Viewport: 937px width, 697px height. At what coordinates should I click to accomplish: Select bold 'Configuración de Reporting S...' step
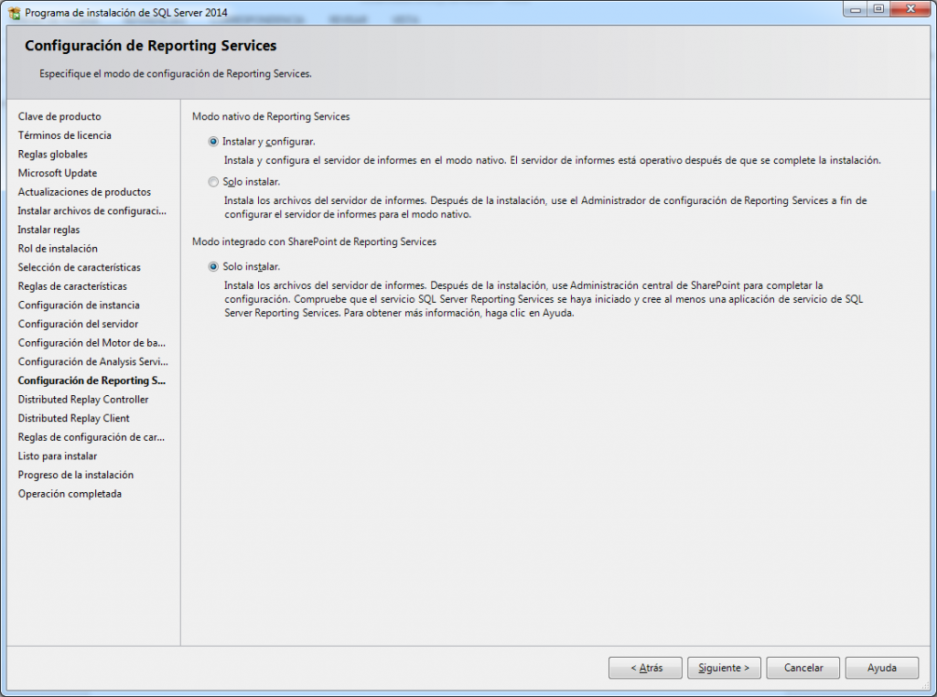coord(92,381)
